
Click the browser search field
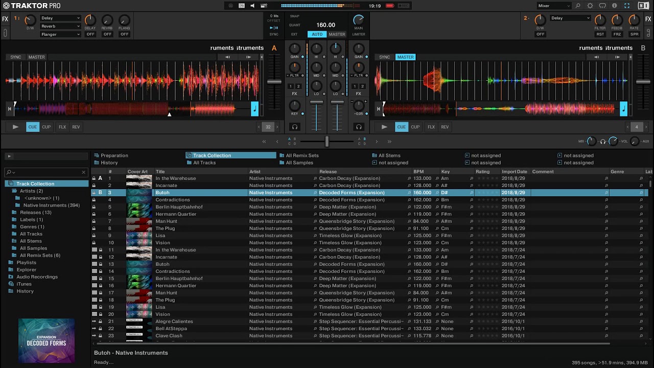46,172
